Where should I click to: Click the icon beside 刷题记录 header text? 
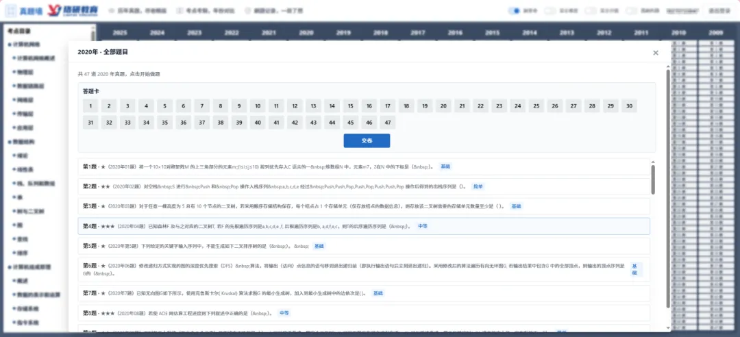pyautogui.click(x=248, y=10)
